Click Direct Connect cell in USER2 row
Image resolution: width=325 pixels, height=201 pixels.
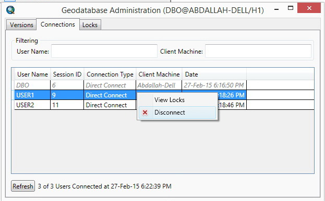click(x=110, y=105)
